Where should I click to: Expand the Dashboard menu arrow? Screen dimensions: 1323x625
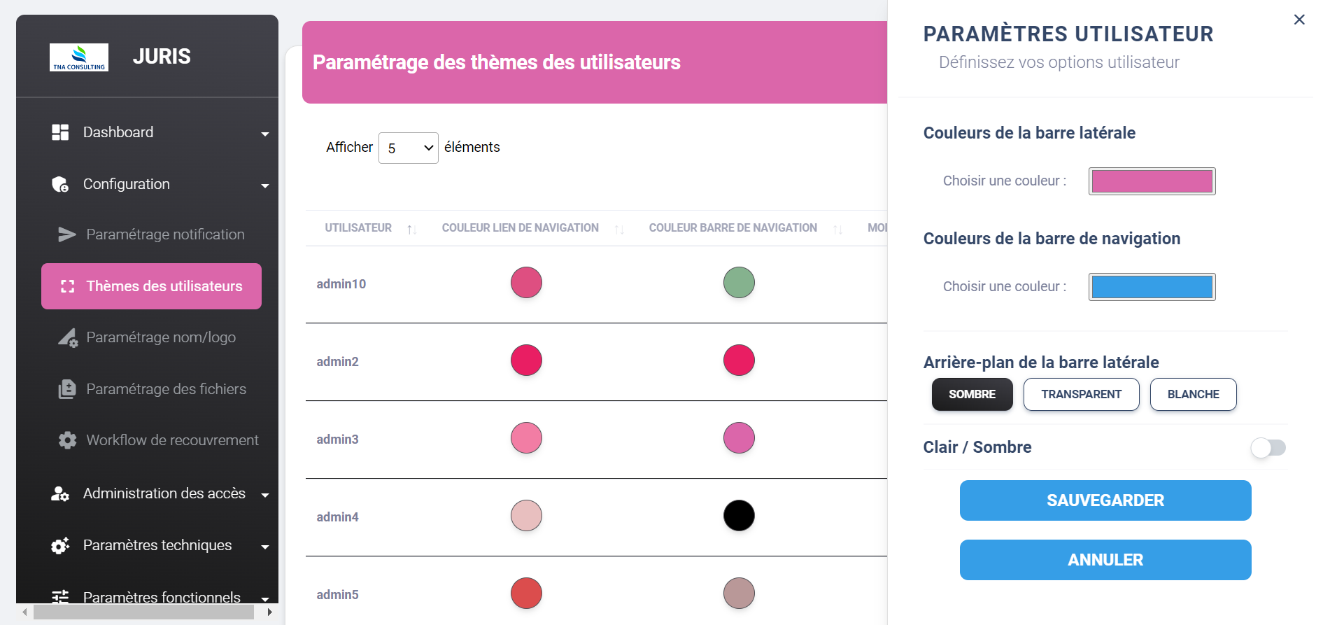[x=265, y=134]
